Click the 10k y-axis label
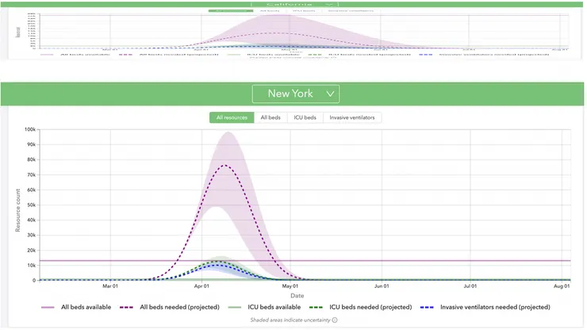587x330 pixels. (31, 266)
